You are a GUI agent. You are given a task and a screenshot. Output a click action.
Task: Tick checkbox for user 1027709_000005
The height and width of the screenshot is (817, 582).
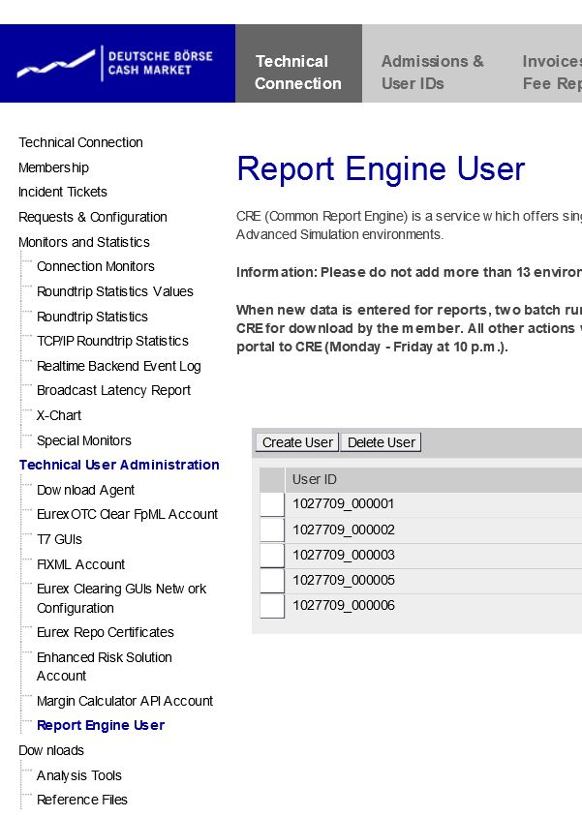tap(272, 581)
